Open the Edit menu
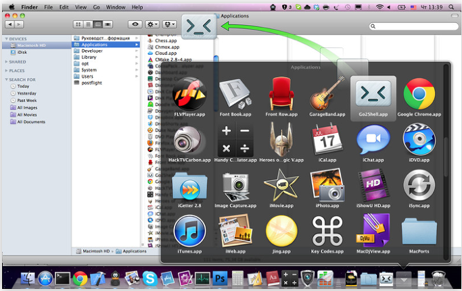This screenshot has height=291, width=462. tap(64, 7)
